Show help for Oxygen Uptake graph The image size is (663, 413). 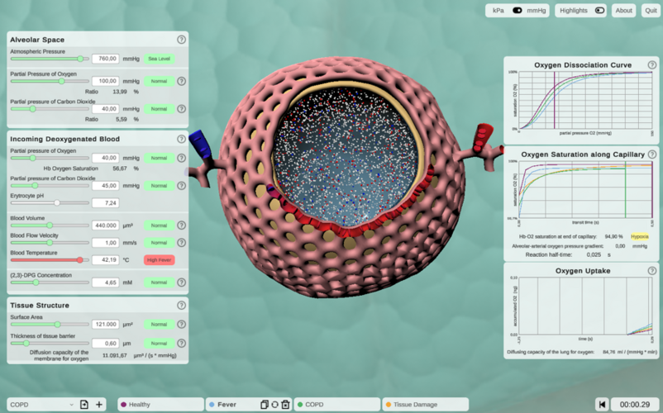point(652,270)
